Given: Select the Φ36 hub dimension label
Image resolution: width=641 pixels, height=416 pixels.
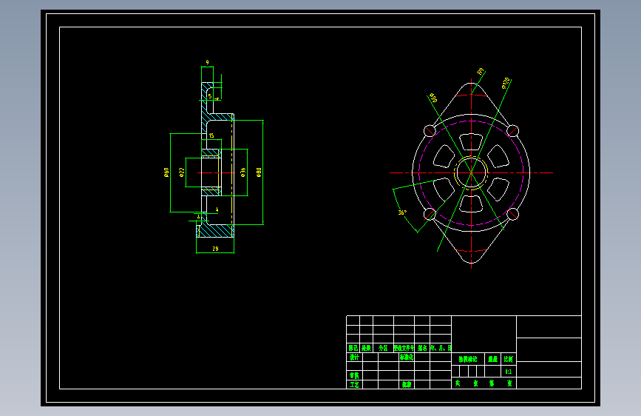Looking at the screenshot, I should 243,172.
